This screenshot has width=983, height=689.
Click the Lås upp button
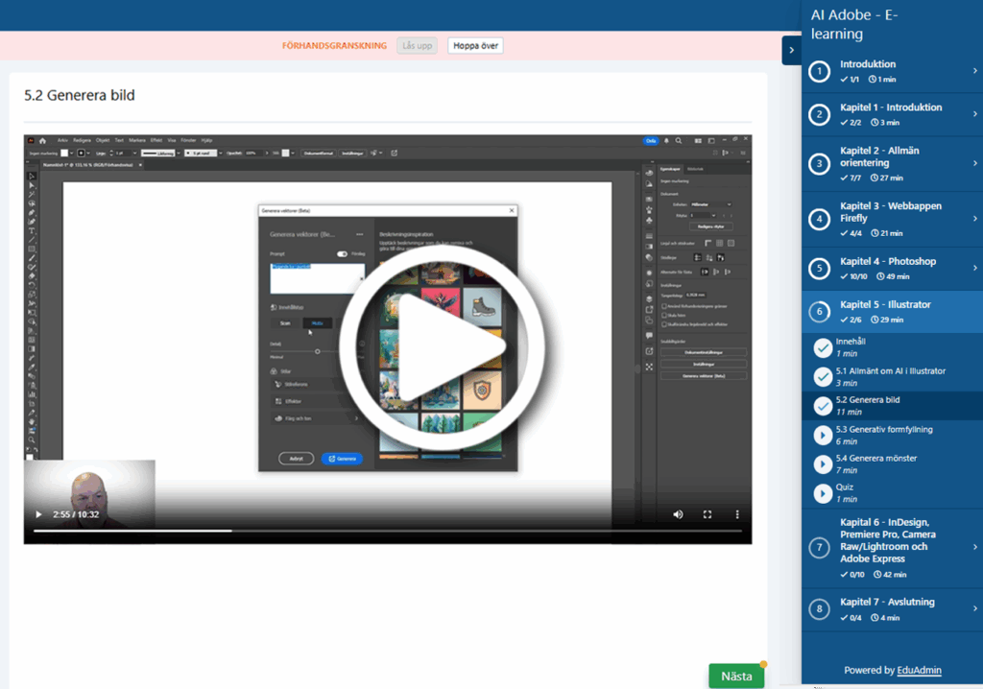417,46
